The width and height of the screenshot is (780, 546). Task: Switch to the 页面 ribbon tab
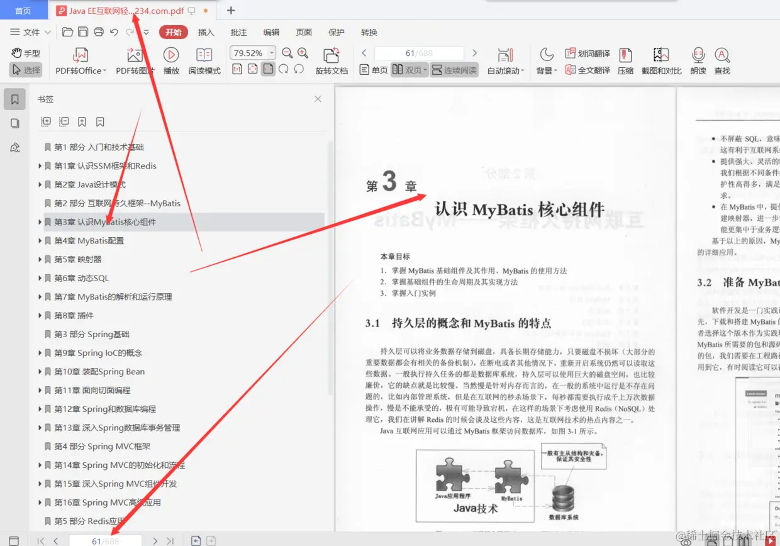304,32
